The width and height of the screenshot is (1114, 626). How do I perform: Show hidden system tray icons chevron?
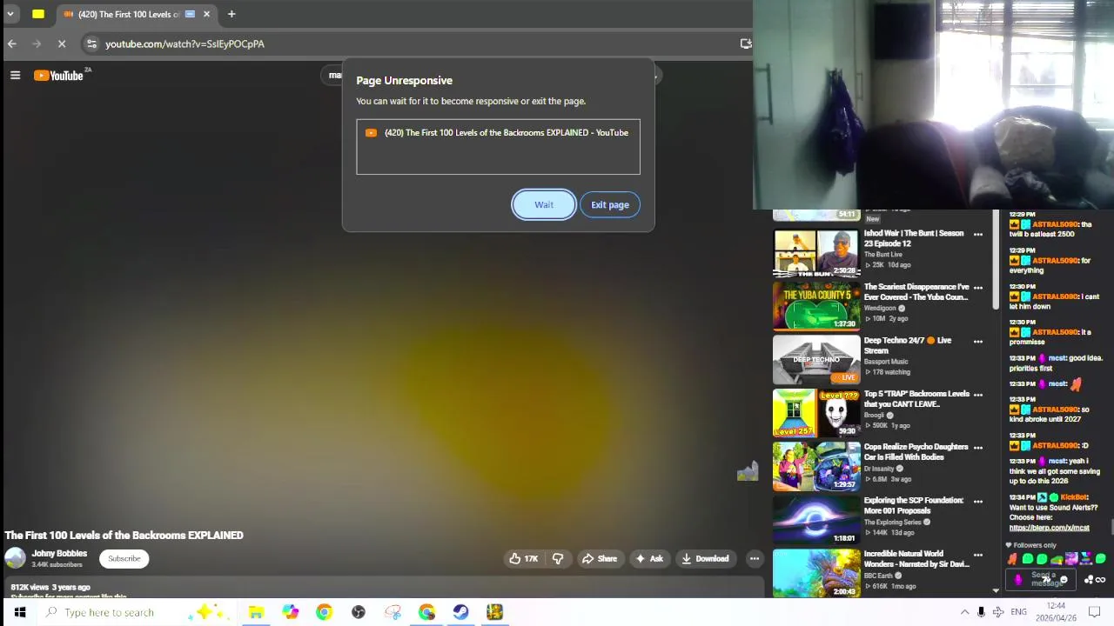964,612
